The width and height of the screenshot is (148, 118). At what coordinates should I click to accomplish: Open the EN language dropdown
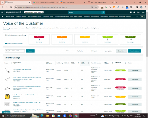click(x=138, y=12)
